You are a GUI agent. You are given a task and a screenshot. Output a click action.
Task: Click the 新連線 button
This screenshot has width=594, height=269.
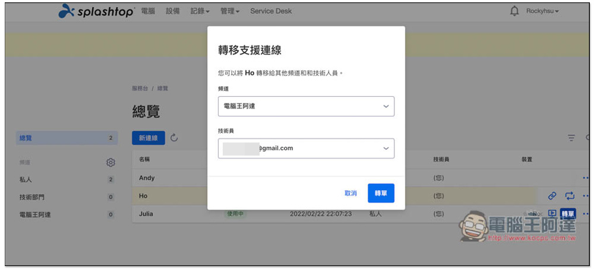[148, 138]
